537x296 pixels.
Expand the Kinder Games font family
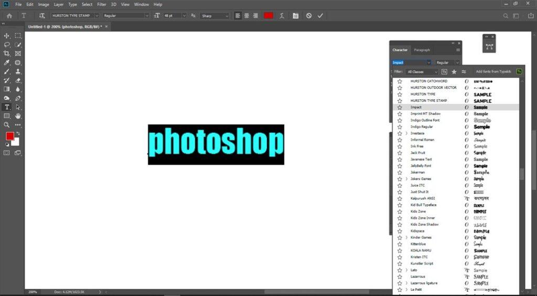click(406, 237)
